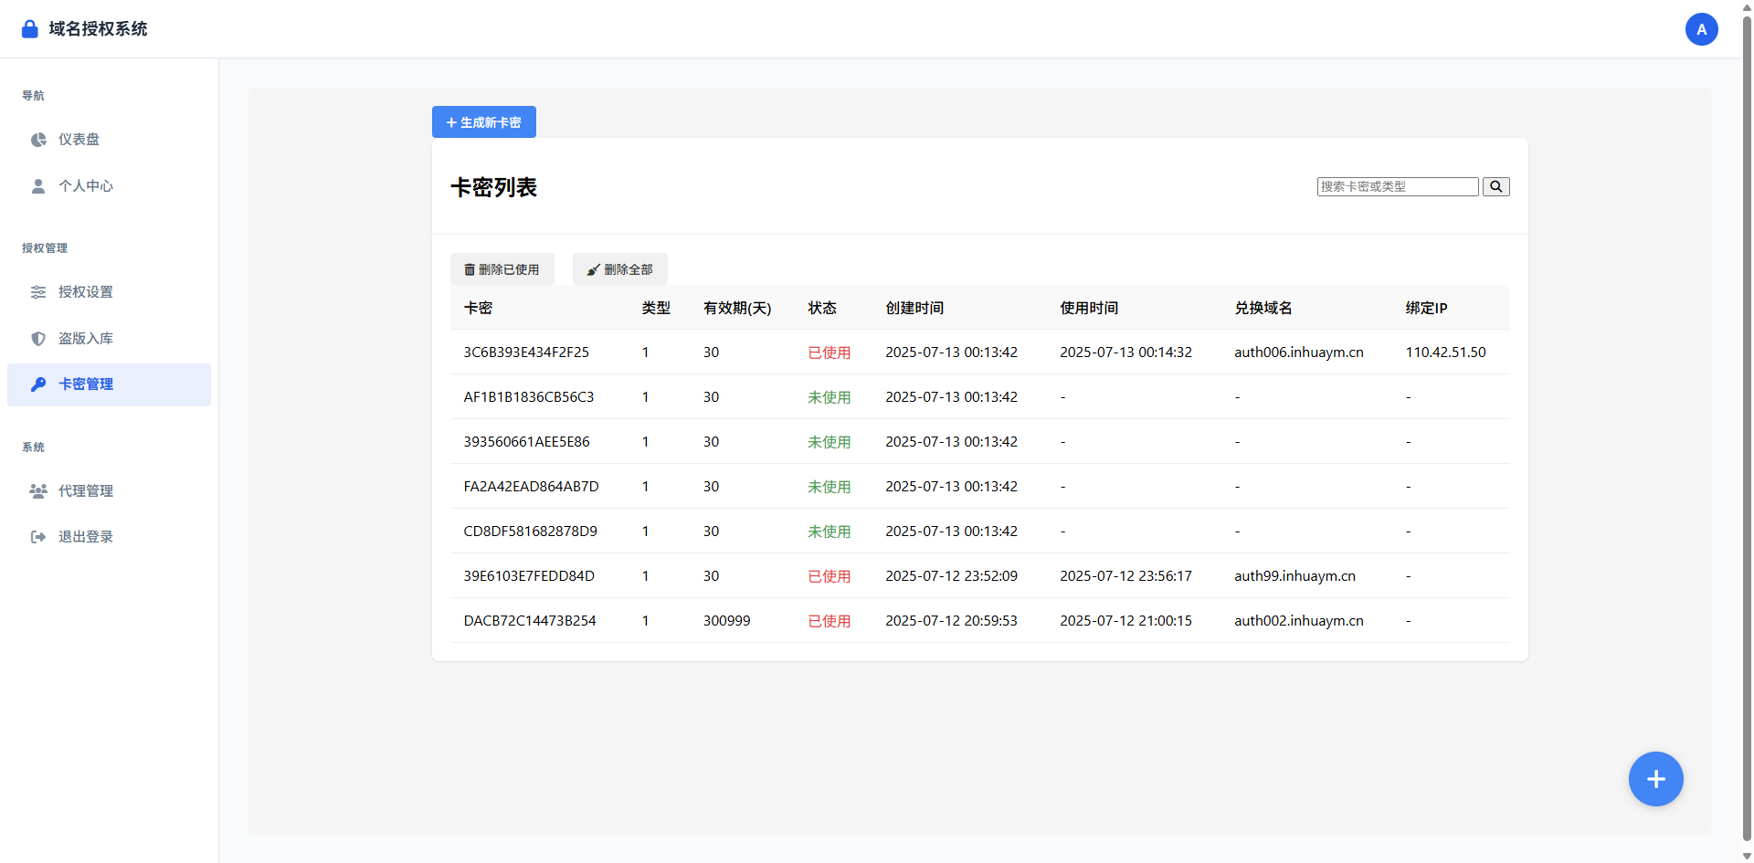Click the 域名授权系统 title text
The width and height of the screenshot is (1754, 863).
point(98,29)
